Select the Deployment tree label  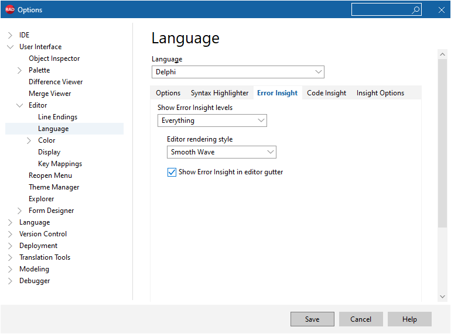(38, 246)
